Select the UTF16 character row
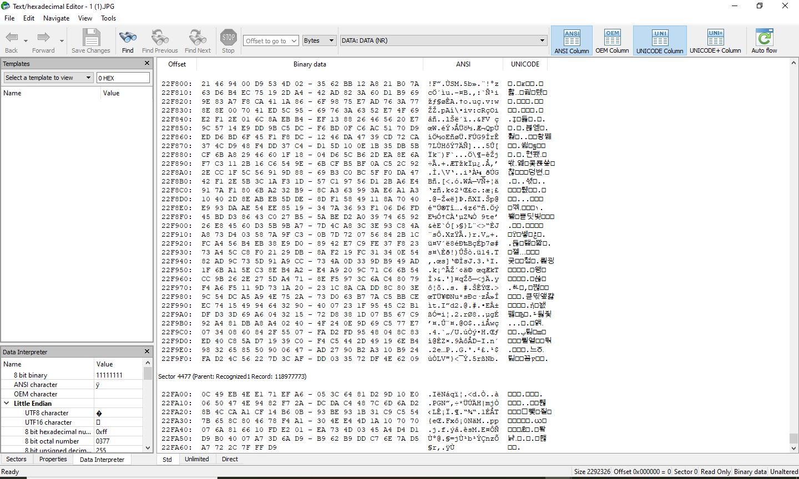 (72, 422)
